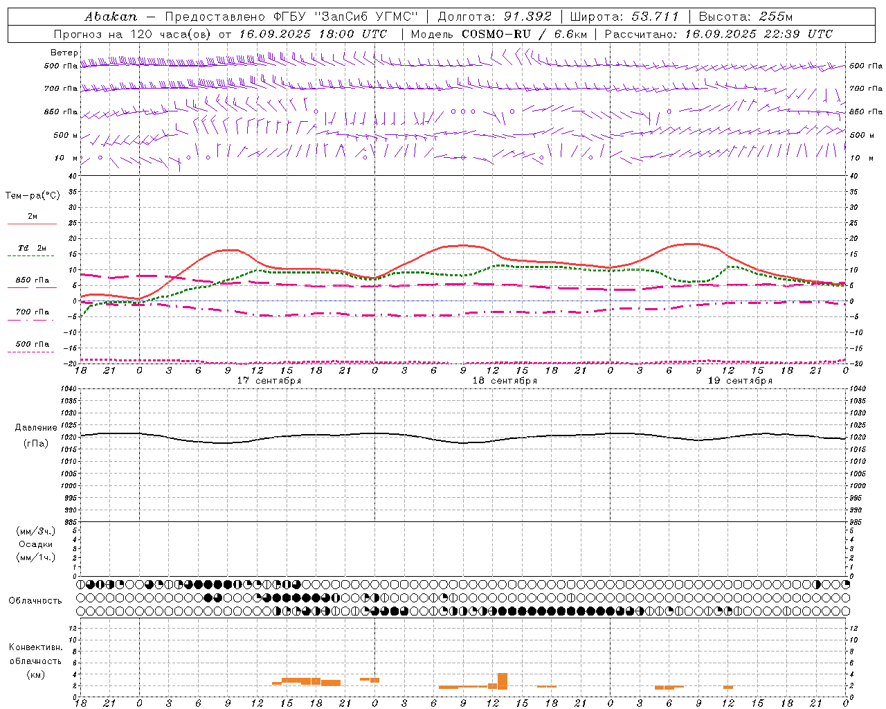Viewport: 886px width, 709px height.
Task: Click the 'Осадки' precipitation panel label
Action: 36,544
